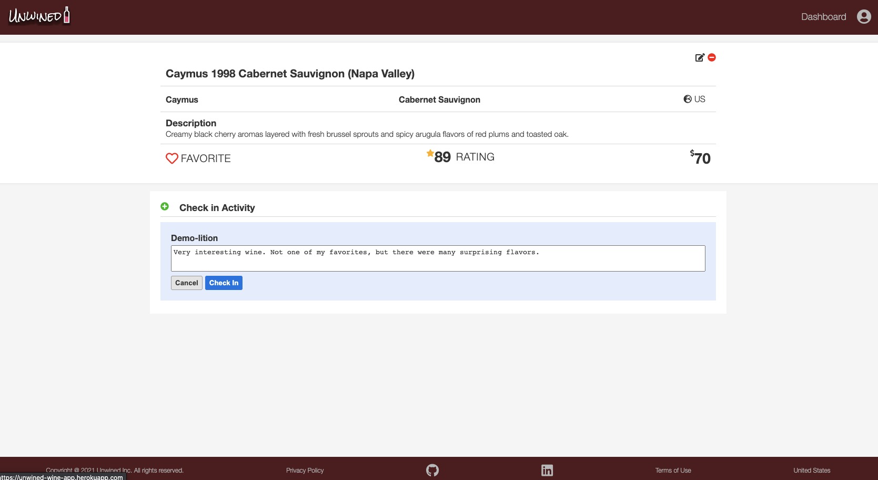Open the Privacy Policy link
The image size is (878, 480).
click(305, 471)
